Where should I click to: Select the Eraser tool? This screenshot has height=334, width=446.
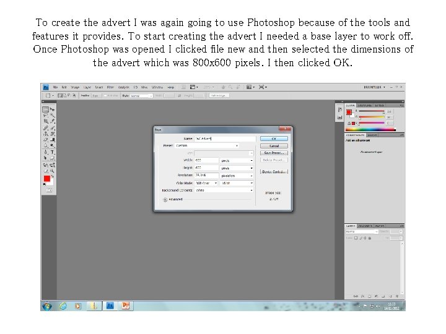(x=45, y=140)
